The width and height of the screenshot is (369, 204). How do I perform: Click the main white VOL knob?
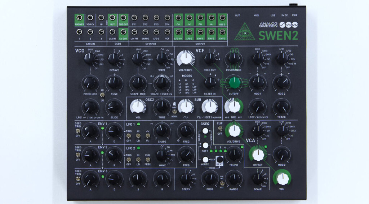coord(282,178)
